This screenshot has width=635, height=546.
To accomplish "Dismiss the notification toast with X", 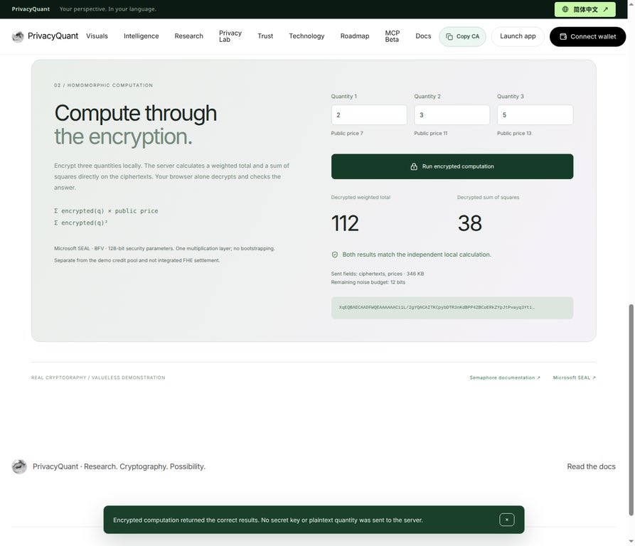I will [506, 520].
